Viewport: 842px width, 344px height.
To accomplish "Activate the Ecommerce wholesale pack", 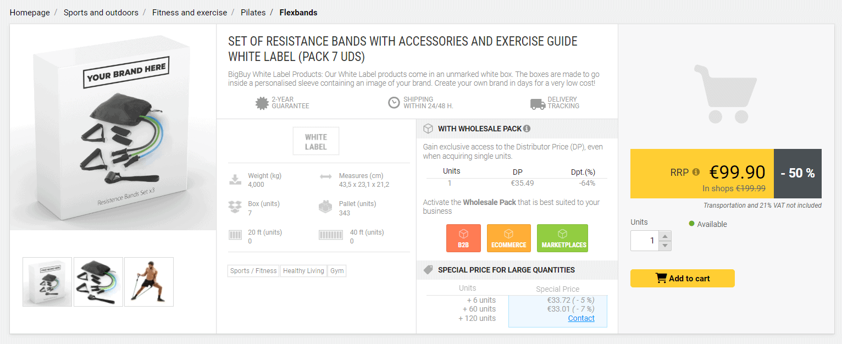I will (508, 238).
